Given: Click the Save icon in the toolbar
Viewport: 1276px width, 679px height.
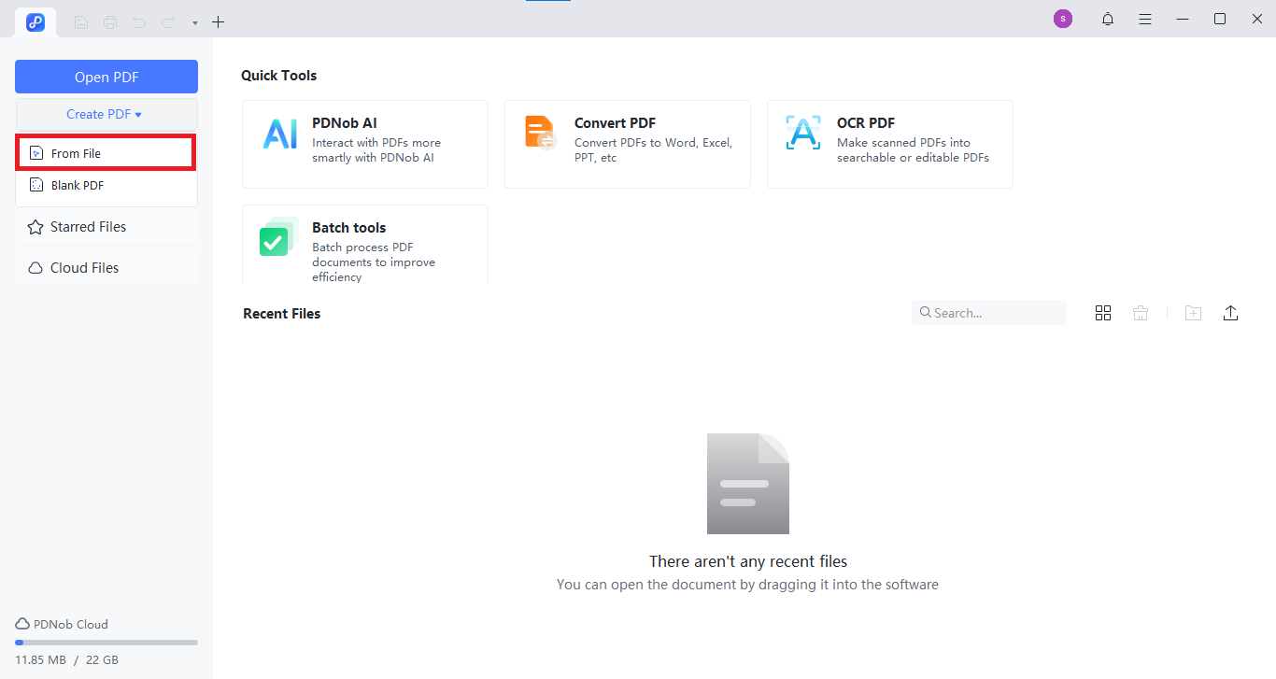Looking at the screenshot, I should click(x=80, y=21).
